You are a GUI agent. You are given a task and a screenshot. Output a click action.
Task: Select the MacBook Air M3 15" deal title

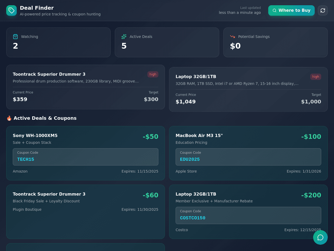pos(199,135)
